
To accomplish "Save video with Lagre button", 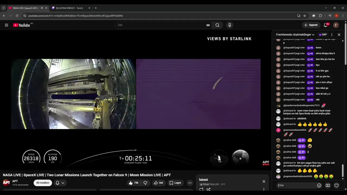I will [x=175, y=183].
